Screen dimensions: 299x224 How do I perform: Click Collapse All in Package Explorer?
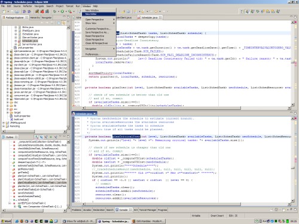click(59, 23)
